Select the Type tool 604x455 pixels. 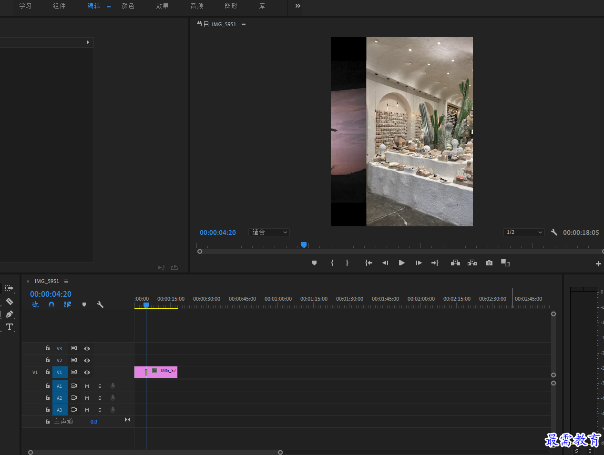coord(10,327)
